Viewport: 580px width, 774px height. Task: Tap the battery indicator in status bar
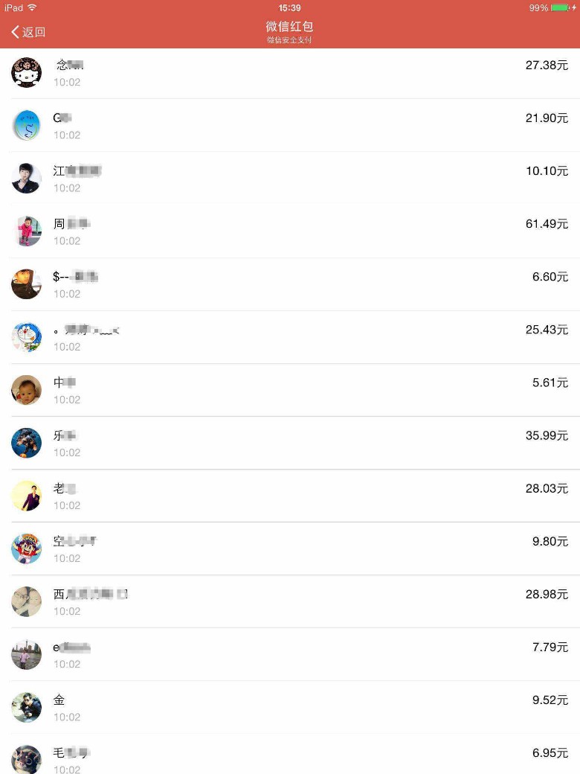pyautogui.click(x=560, y=8)
